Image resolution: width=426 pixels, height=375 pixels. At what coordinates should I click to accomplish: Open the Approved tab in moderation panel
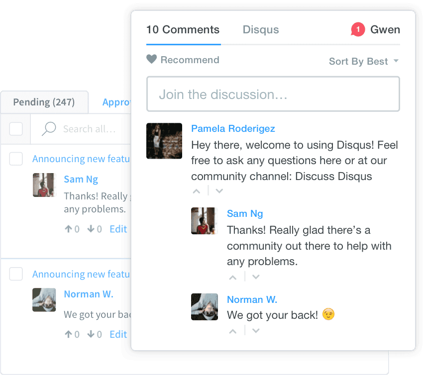point(116,102)
